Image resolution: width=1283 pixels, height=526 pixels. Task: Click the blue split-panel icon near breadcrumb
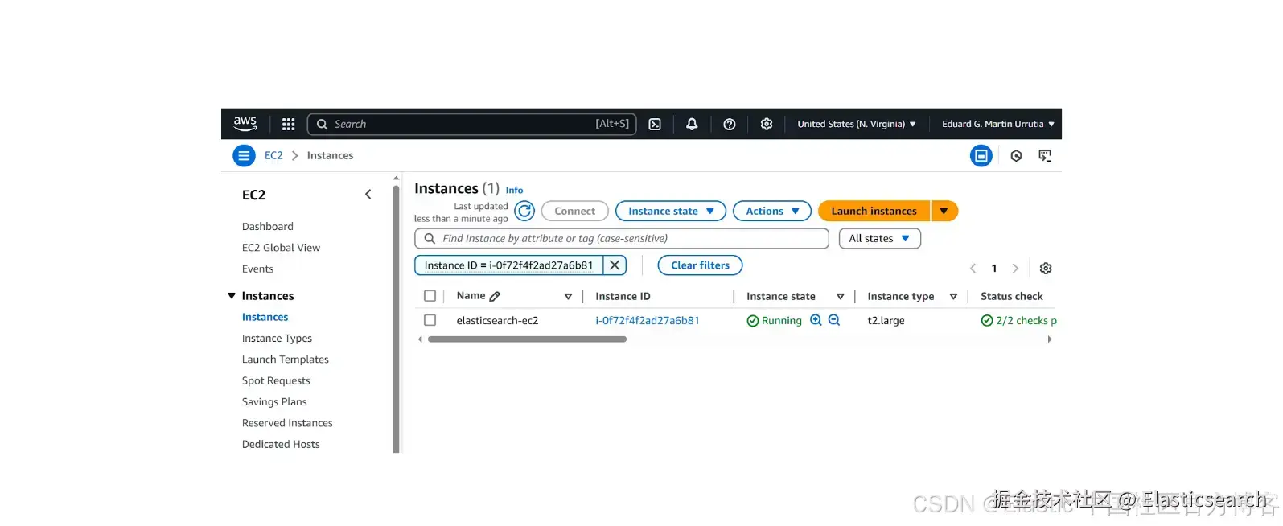(981, 156)
